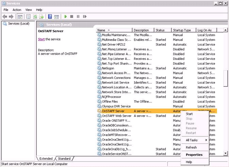This screenshot has width=229, height=167.
Task: Click the scrollbar up arrow
Action: (x=226, y=30)
